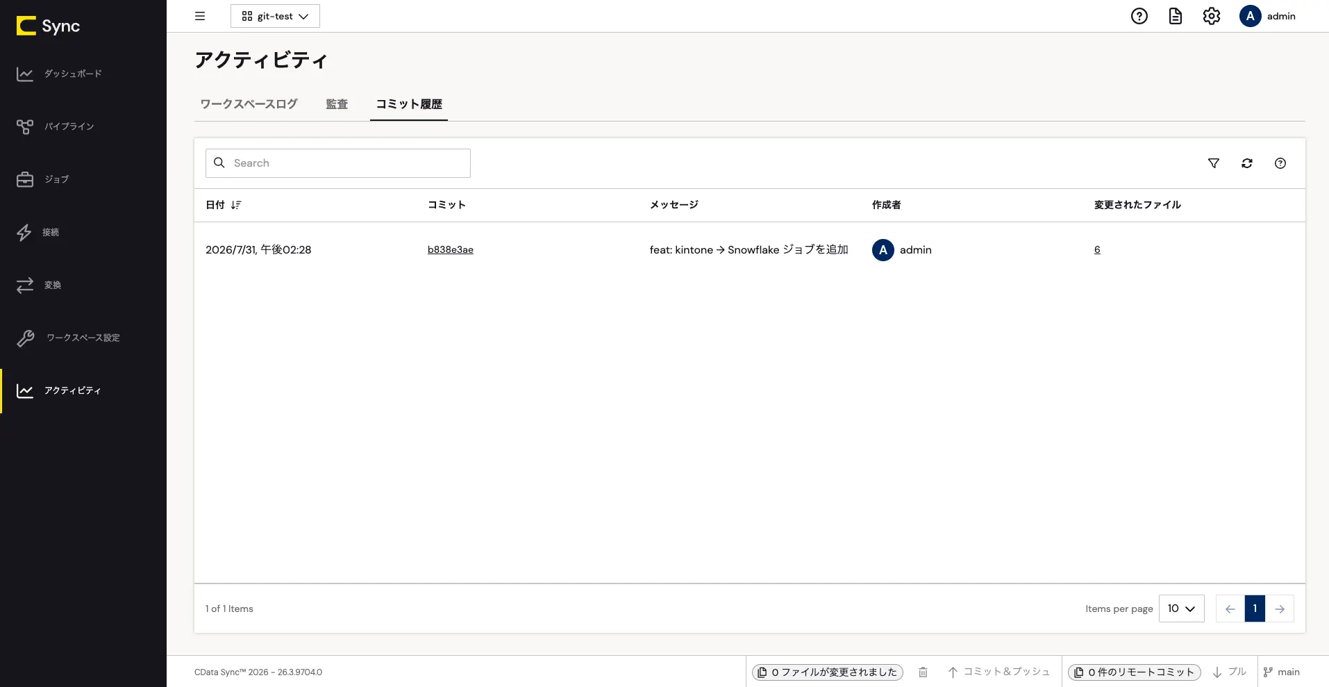Click the trash discard changes icon
The image size is (1329, 687).
tap(923, 672)
